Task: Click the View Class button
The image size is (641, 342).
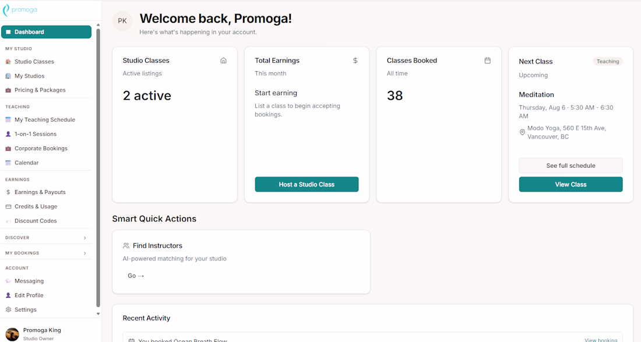Action: [570, 184]
